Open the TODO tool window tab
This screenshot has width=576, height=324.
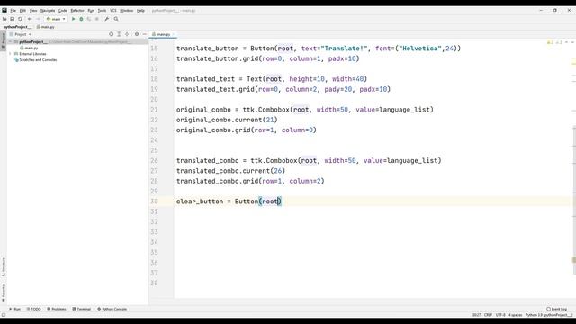tap(34, 310)
